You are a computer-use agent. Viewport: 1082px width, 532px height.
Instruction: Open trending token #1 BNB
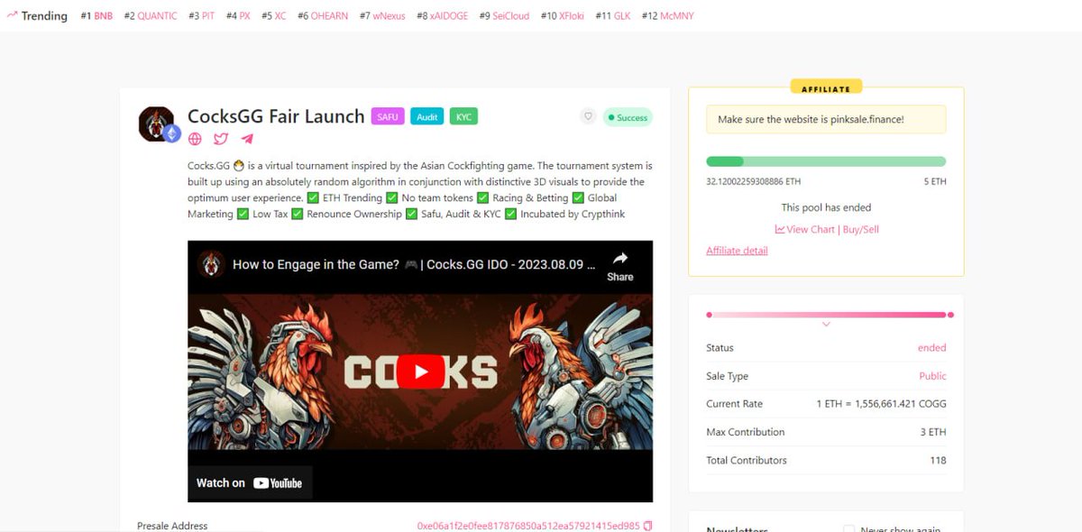(96, 16)
